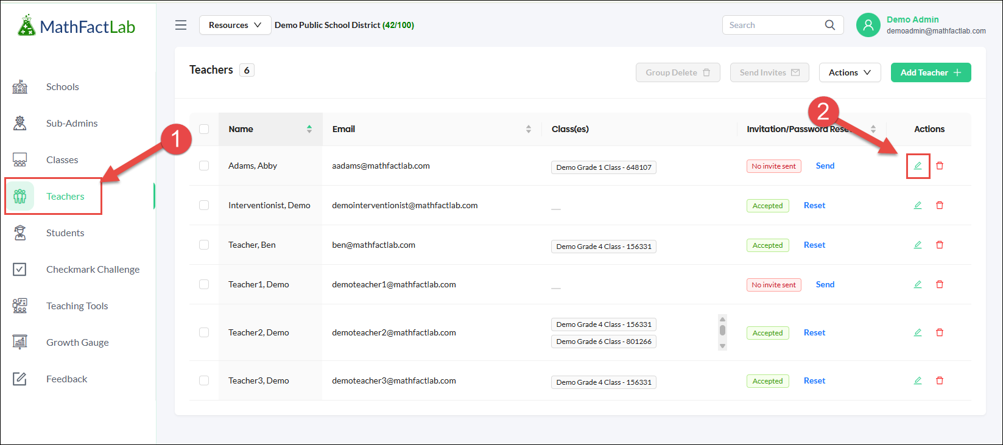The width and height of the screenshot is (1003, 445).
Task: Open Teaching Tools from the sidebar
Action: coord(77,306)
